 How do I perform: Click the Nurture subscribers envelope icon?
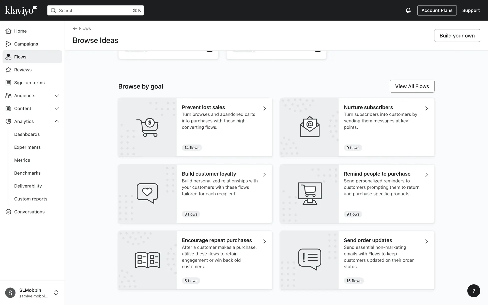[x=310, y=127]
